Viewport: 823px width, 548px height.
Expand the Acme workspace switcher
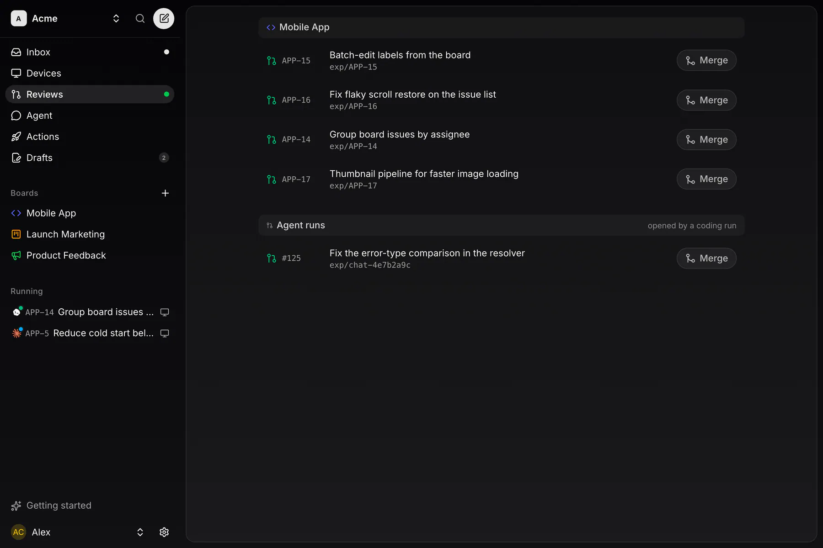coord(116,18)
